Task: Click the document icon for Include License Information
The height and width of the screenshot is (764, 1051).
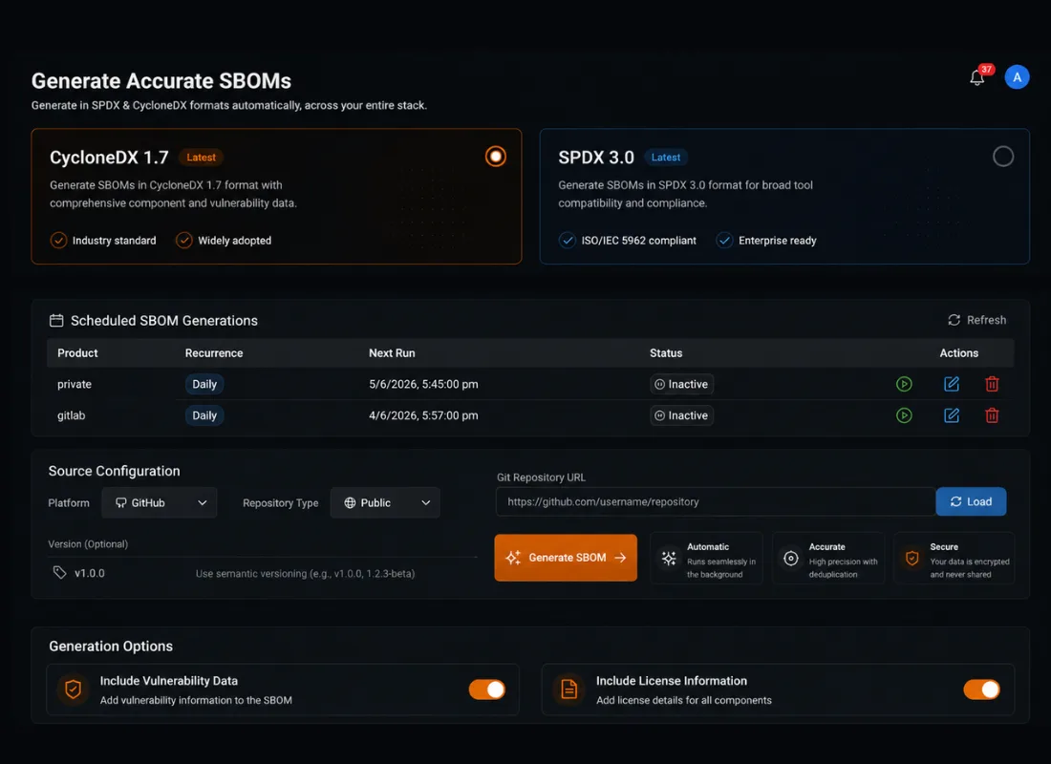Action: (x=569, y=689)
